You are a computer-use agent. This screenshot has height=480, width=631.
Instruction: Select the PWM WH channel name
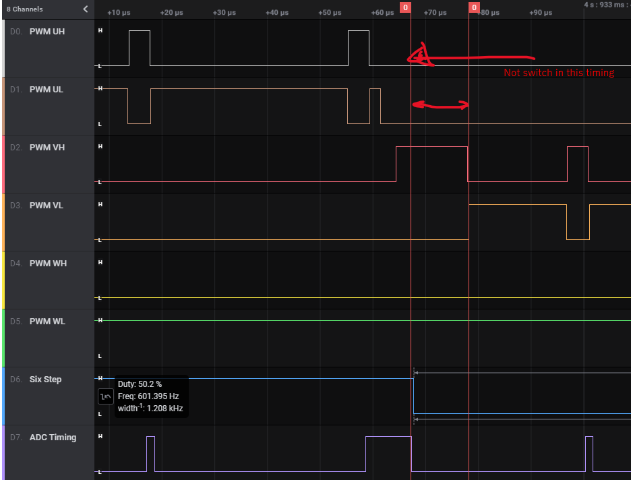click(x=48, y=263)
